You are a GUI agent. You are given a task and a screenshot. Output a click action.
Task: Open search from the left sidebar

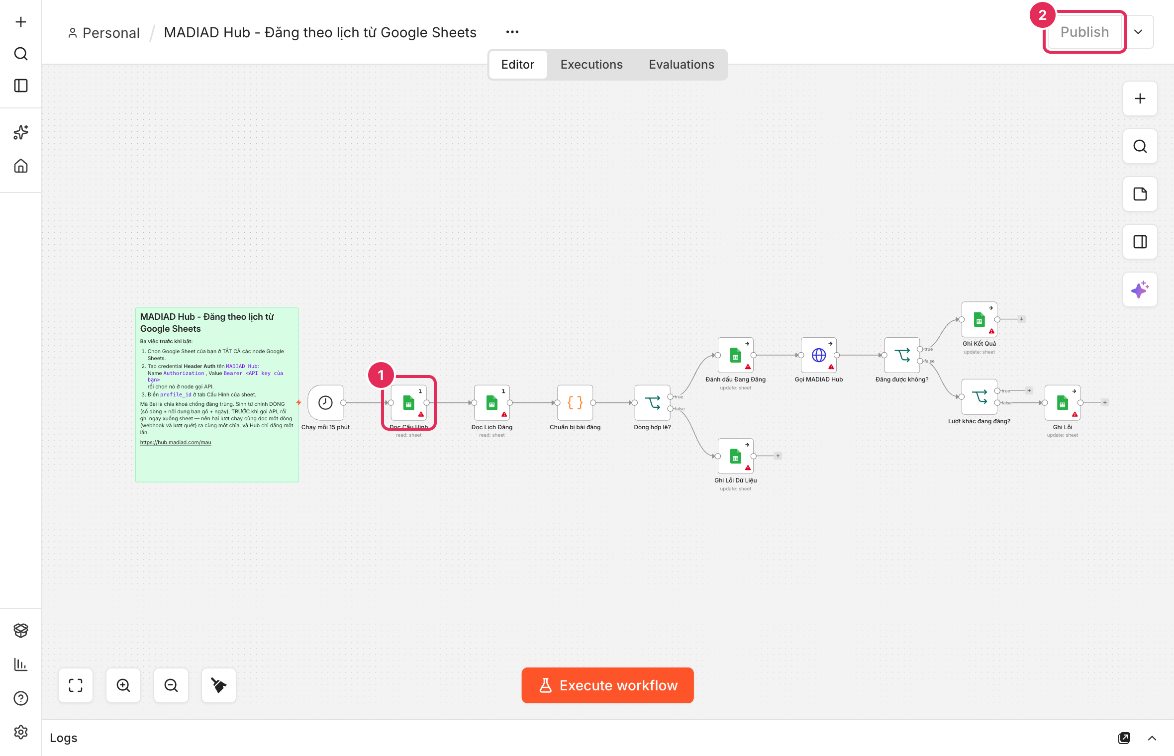click(21, 54)
